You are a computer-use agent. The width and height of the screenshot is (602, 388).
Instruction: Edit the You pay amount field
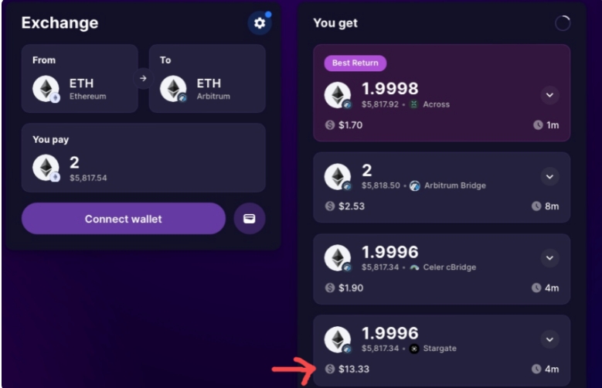click(x=144, y=158)
